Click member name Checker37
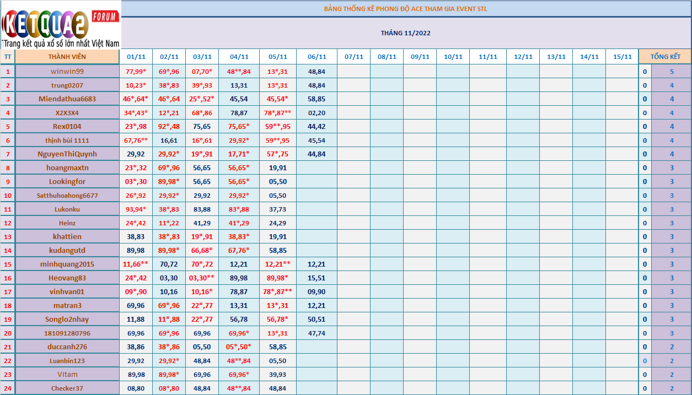Viewport: 692px width, 395px height. tap(67, 388)
